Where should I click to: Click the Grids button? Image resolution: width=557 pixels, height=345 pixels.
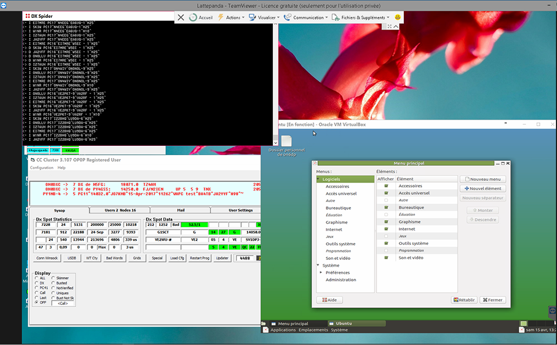[137, 258]
